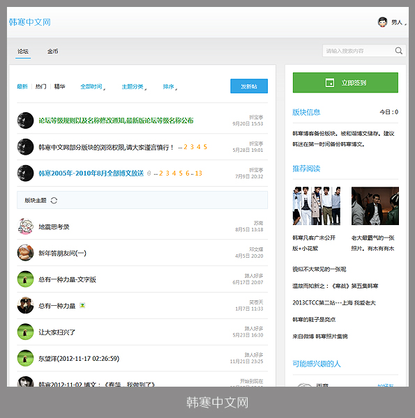Open avatar beside 韩寒中文网部分版块 post
The image size is (415, 418).
pos(25,147)
